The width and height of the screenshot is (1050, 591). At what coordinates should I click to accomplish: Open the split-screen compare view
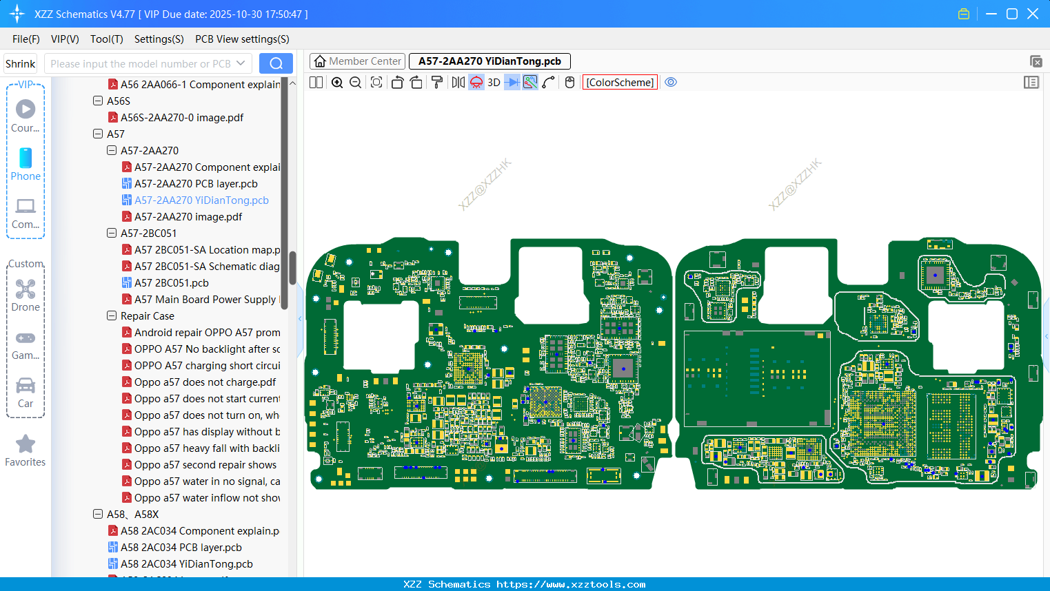(x=315, y=82)
